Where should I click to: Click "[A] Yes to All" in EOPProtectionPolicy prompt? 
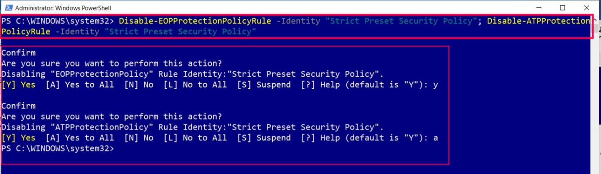point(80,85)
